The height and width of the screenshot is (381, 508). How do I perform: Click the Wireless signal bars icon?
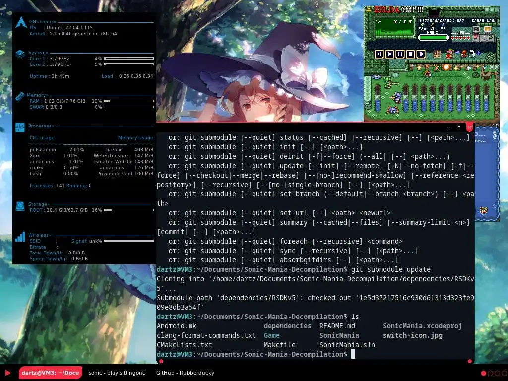20,237
